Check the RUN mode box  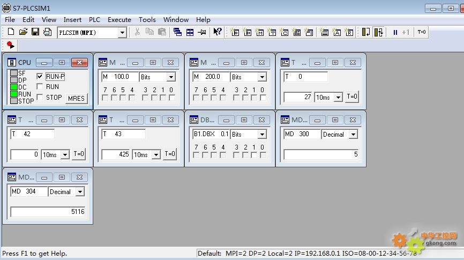click(40, 86)
